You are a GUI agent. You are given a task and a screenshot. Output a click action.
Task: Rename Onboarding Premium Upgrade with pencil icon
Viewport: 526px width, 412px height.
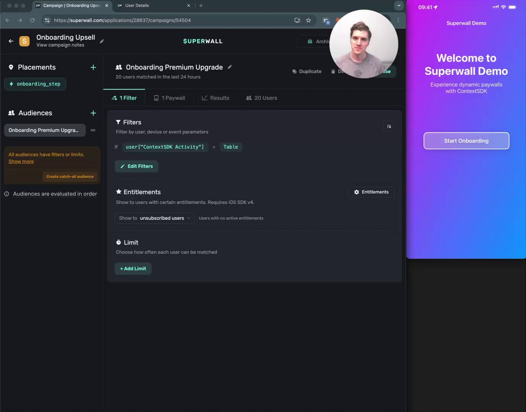pyautogui.click(x=230, y=67)
